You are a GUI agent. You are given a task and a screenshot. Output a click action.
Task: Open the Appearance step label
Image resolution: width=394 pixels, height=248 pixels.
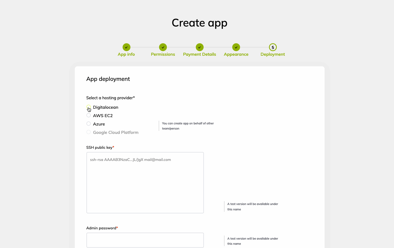pos(236,54)
